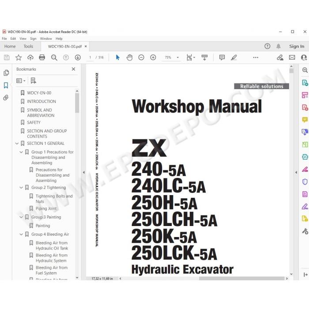Collapse Group 2 Tightening bookmark
Screen dimensions: 309x309
pos(21,188)
